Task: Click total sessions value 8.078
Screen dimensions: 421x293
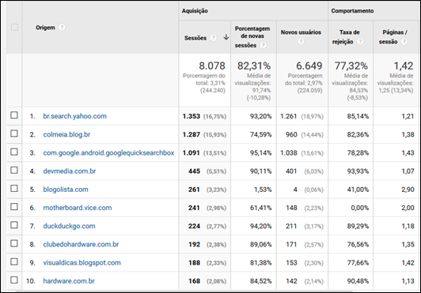Action: 212,66
